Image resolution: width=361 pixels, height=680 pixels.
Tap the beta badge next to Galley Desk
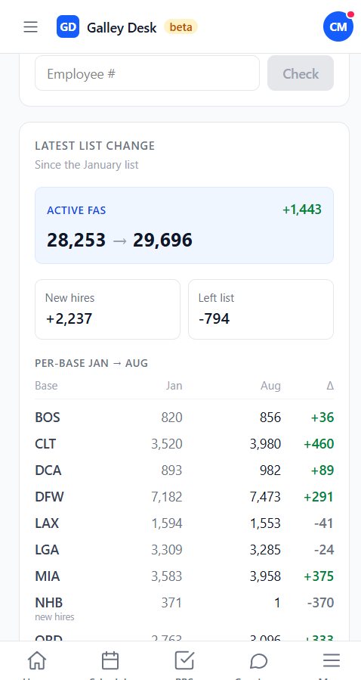(x=181, y=27)
